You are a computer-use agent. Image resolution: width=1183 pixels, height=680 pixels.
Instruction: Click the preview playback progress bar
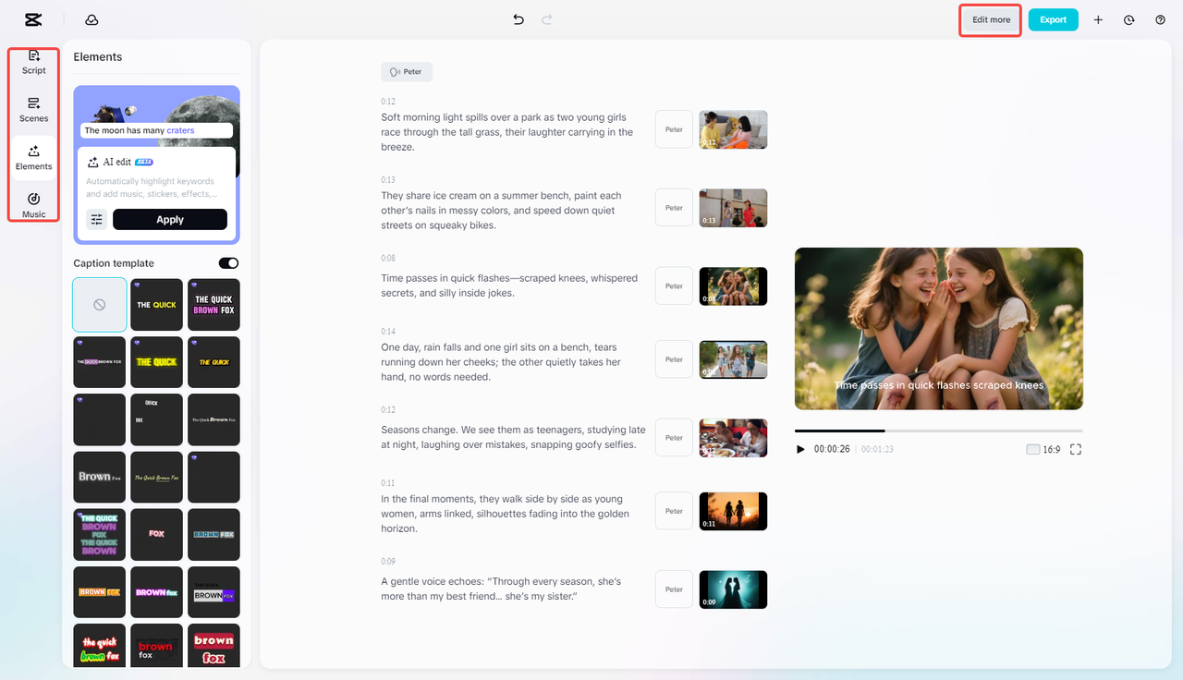pyautogui.click(x=938, y=430)
